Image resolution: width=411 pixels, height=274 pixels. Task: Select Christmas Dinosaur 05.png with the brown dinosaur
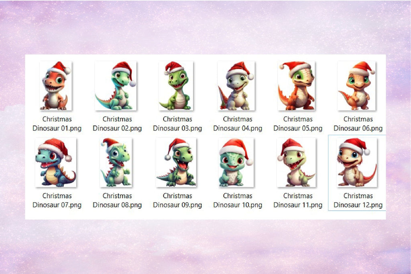(x=297, y=86)
